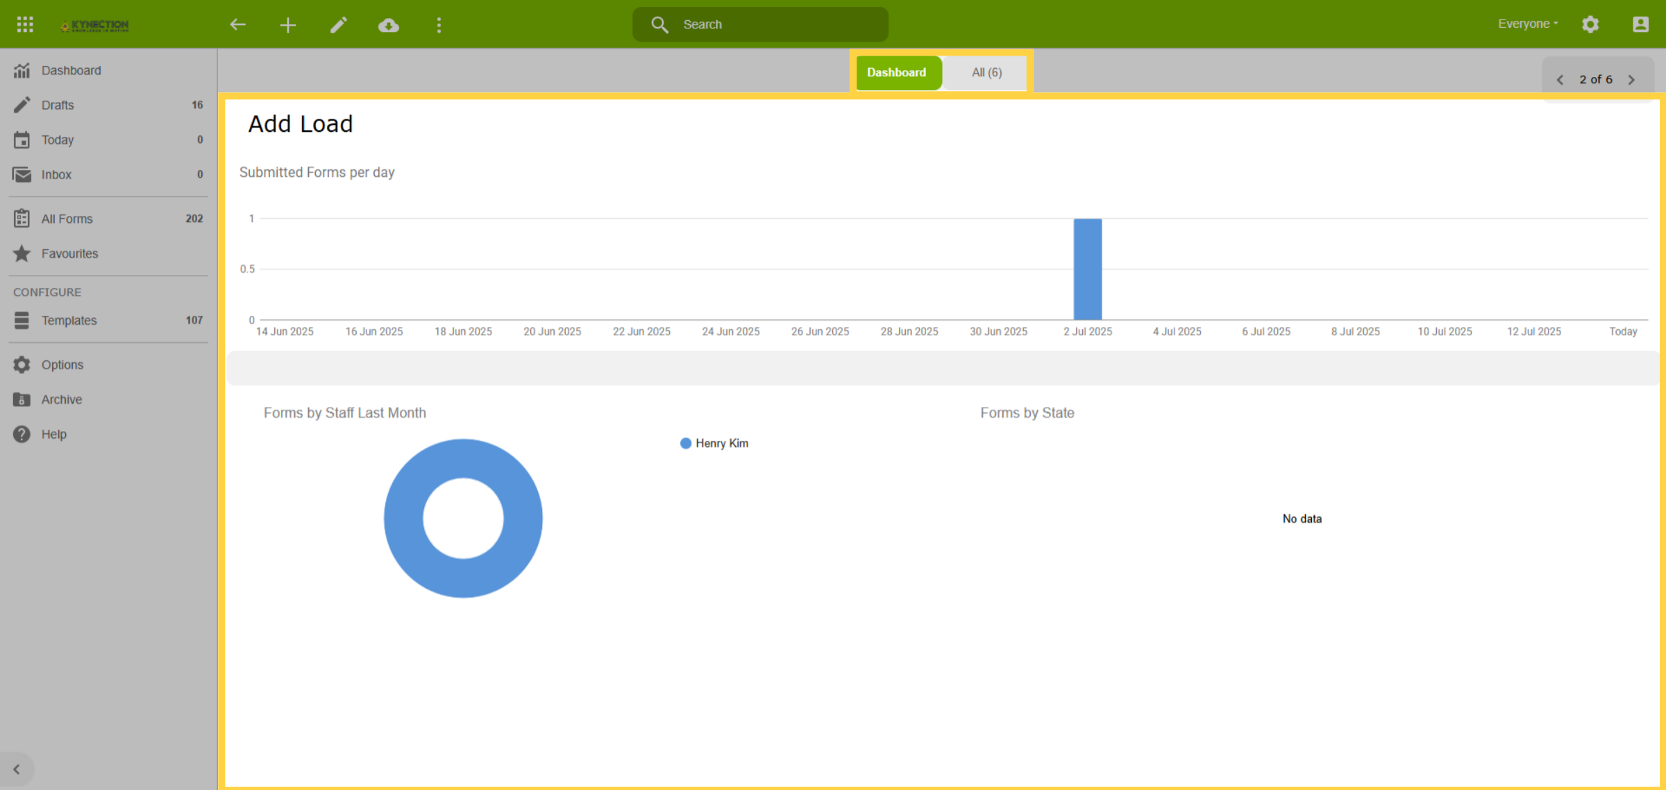Open Drafts in the sidebar

tap(108, 105)
